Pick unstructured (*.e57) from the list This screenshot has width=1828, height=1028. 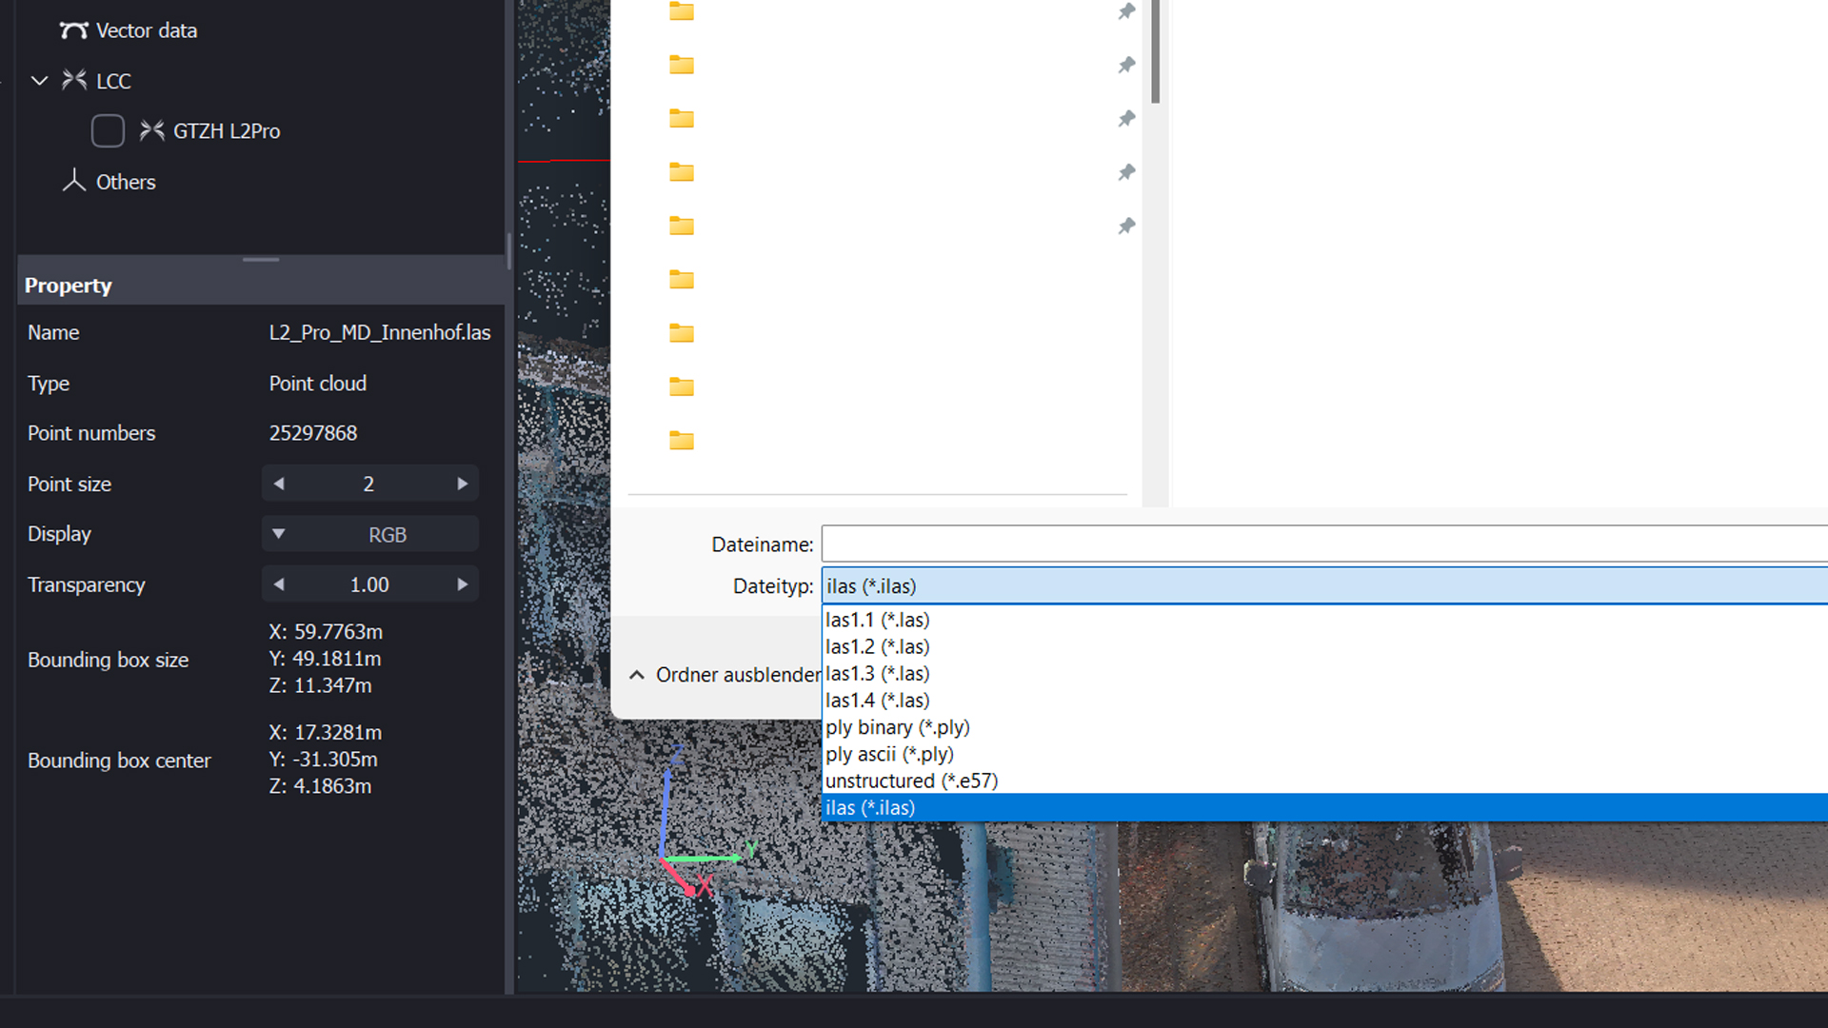[x=911, y=781]
